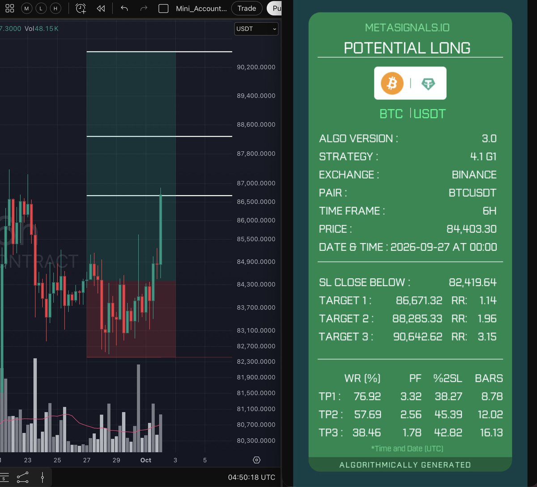Image resolution: width=537 pixels, height=487 pixels.
Task: Click the TIME FRAME value 6H
Action: coord(490,211)
